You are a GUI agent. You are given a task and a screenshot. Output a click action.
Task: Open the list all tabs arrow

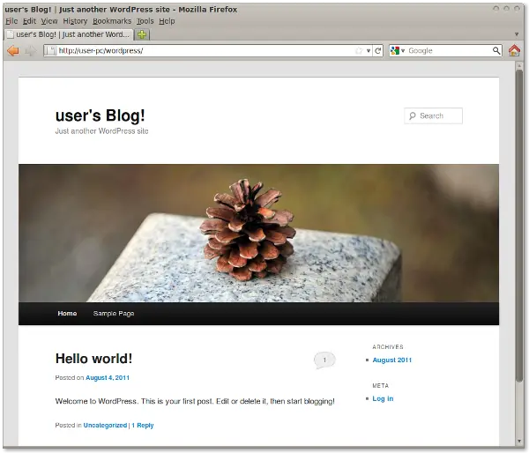click(517, 34)
